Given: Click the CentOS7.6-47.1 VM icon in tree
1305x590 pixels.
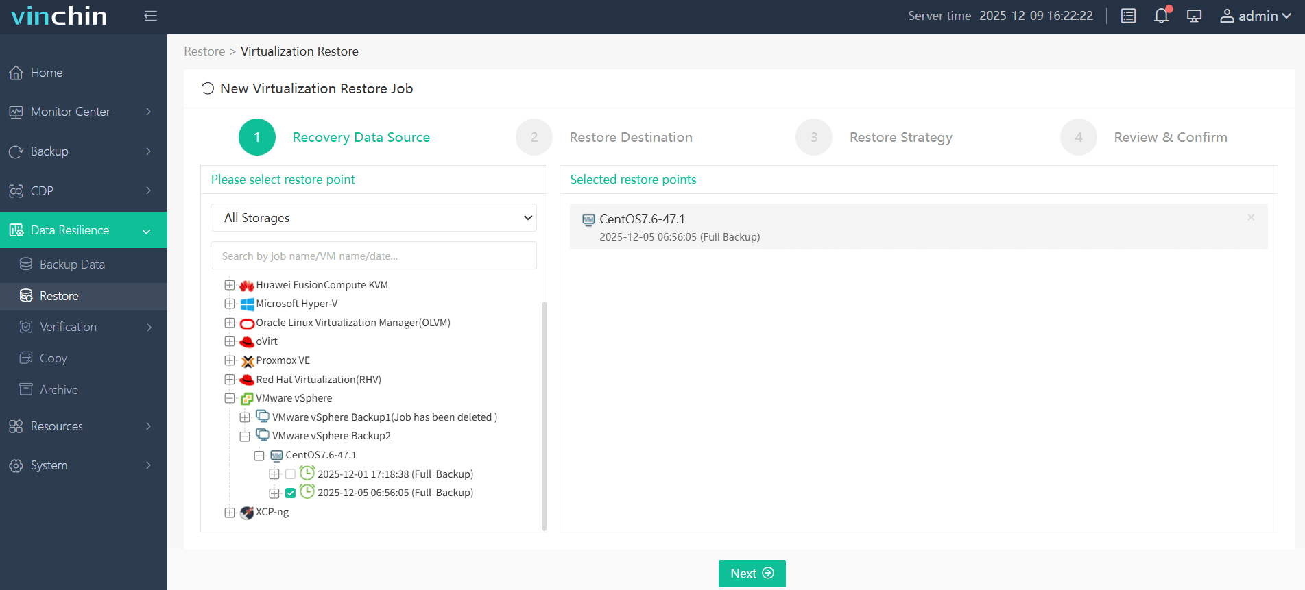Looking at the screenshot, I should 277,455.
